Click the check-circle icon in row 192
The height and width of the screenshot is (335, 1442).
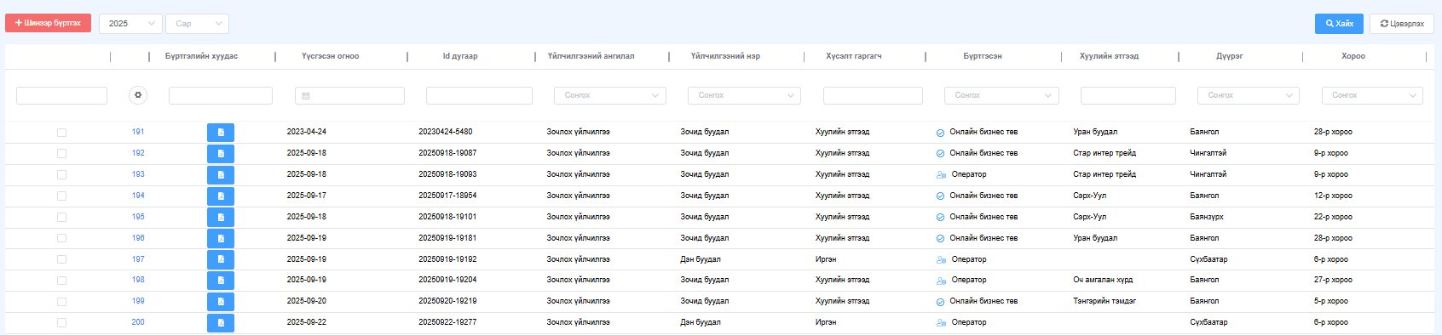point(941,154)
